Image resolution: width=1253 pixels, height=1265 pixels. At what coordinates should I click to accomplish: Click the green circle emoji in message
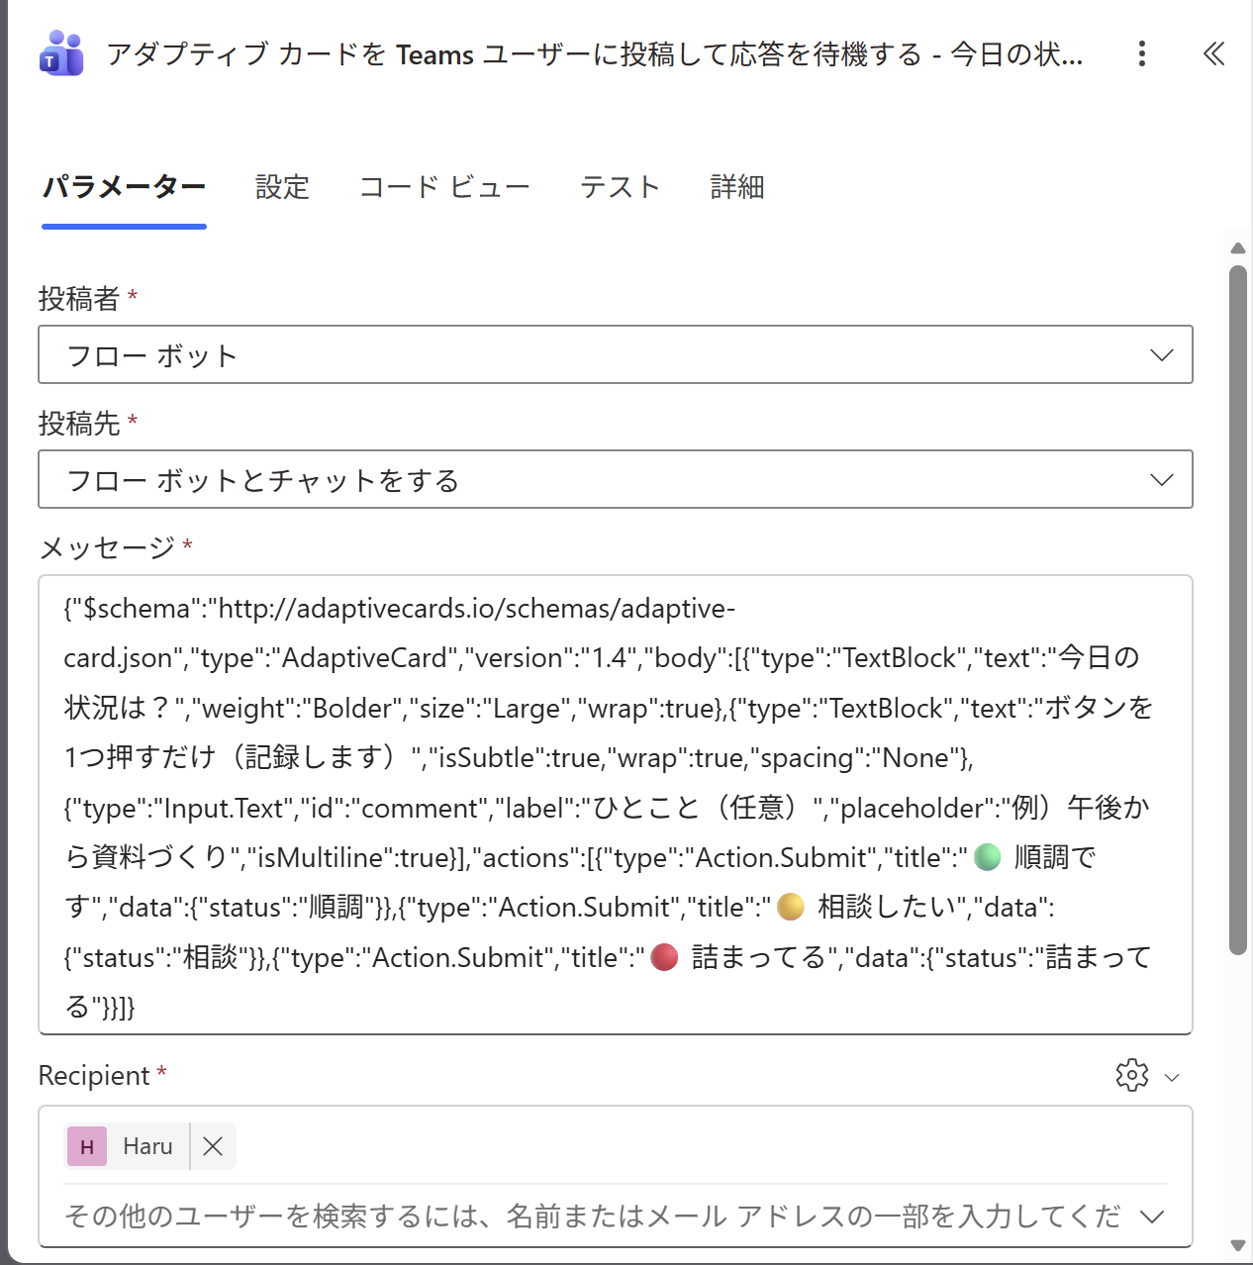pyautogui.click(x=988, y=857)
